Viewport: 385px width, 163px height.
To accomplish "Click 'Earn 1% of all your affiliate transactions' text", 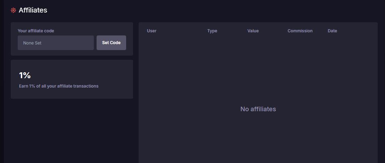I will click(59, 86).
